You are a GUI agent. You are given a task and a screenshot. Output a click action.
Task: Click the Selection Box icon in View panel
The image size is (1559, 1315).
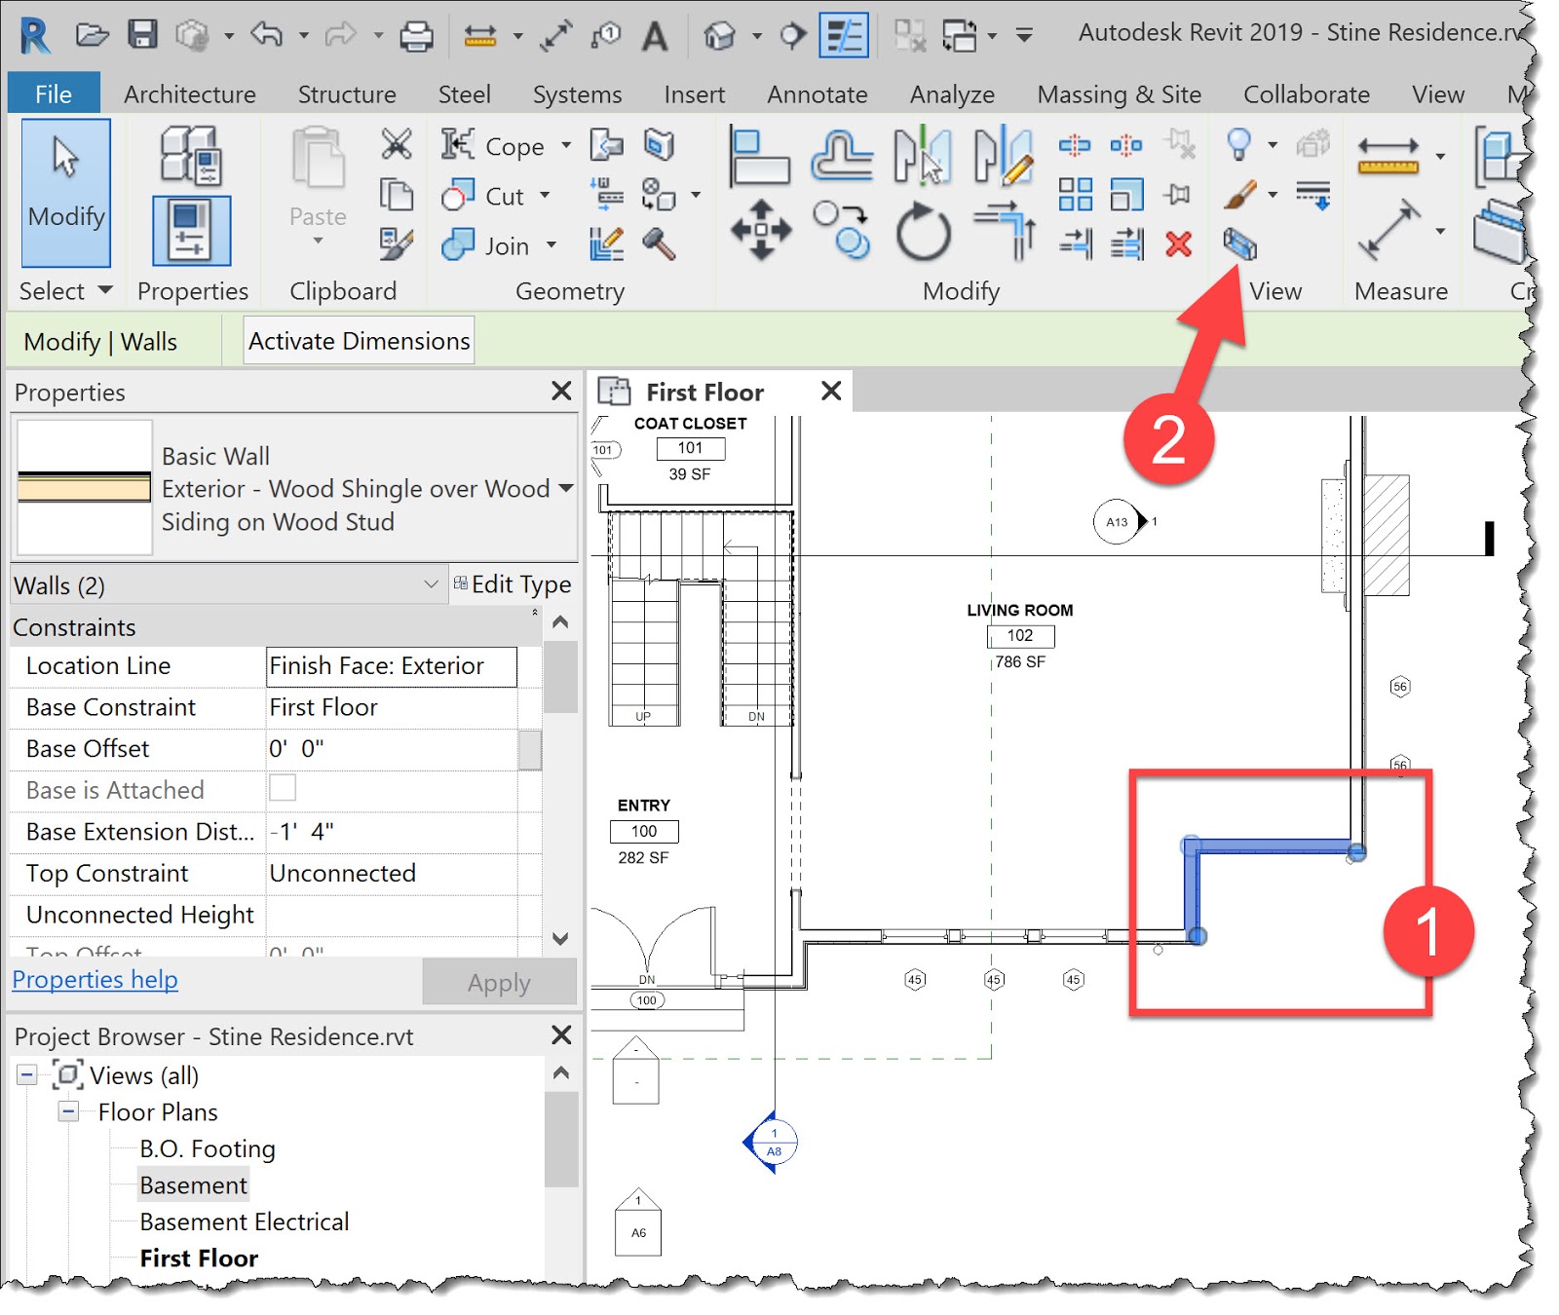(x=1239, y=244)
